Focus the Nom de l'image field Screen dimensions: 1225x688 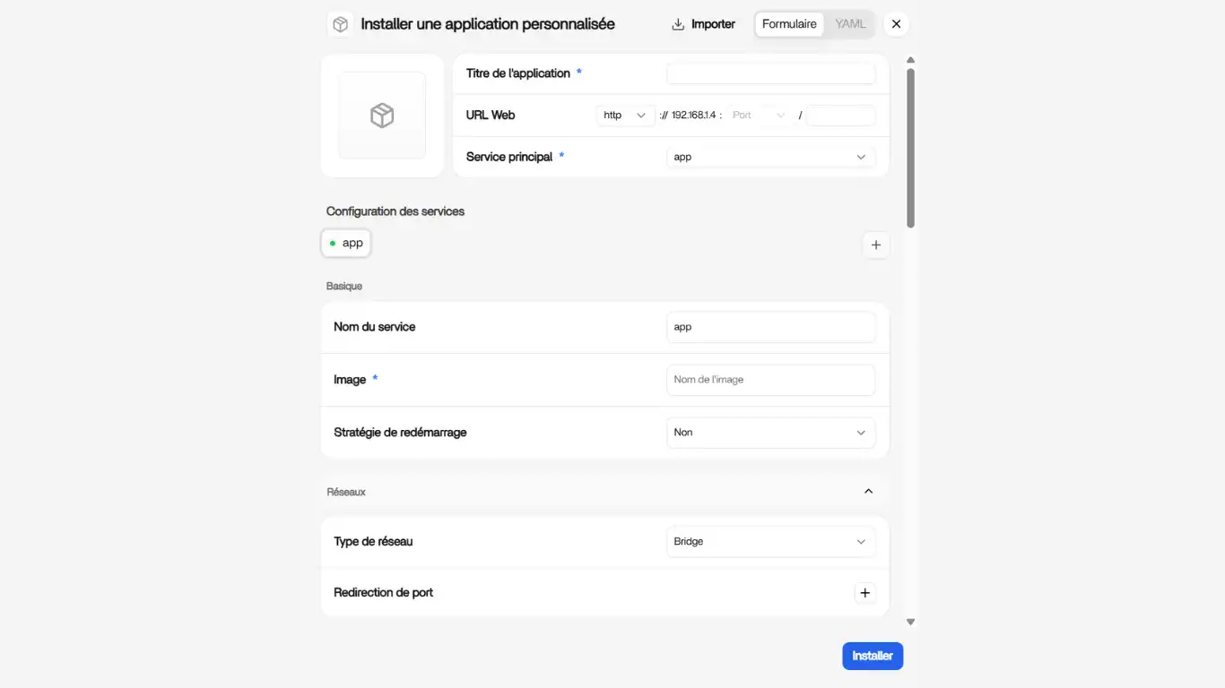coord(770,380)
